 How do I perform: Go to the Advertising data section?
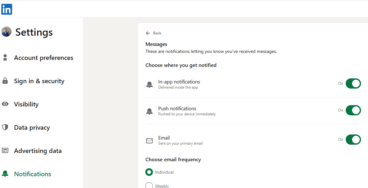tap(38, 151)
